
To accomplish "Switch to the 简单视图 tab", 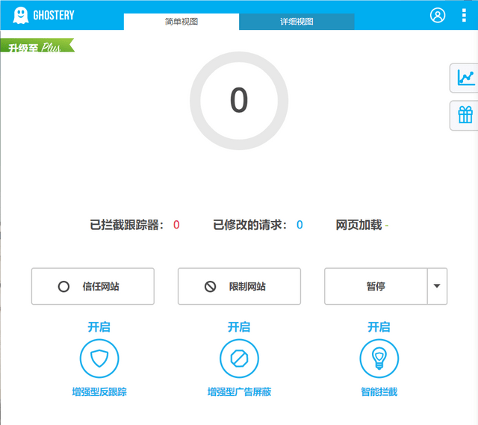I will pos(181,22).
